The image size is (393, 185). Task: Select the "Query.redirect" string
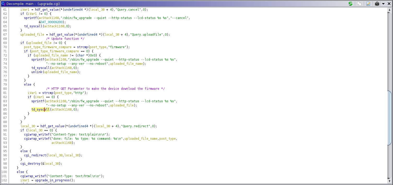click(x=136, y=126)
